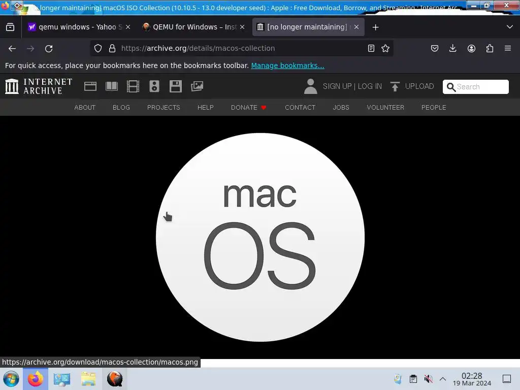Toggle reader view for this page
The width and height of the screenshot is (520, 390).
pos(371,48)
